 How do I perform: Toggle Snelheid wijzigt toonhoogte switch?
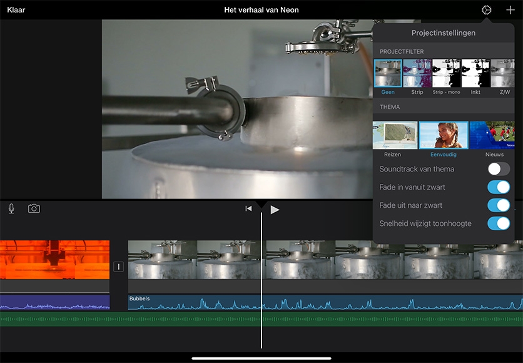499,223
